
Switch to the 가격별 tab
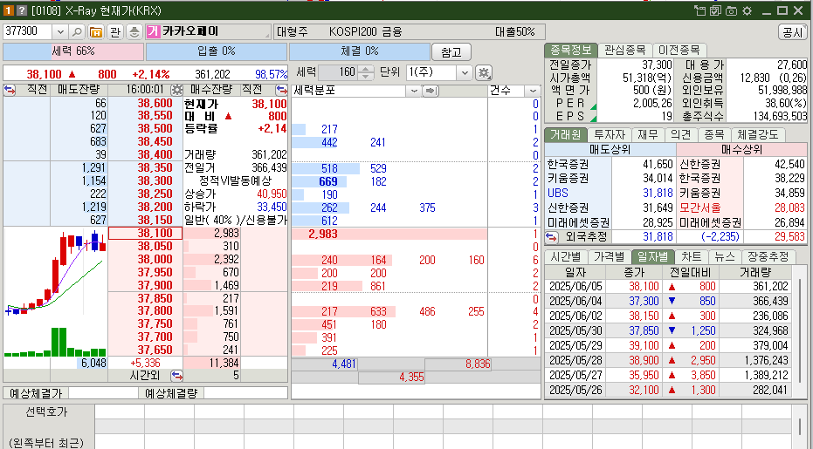pyautogui.click(x=610, y=256)
